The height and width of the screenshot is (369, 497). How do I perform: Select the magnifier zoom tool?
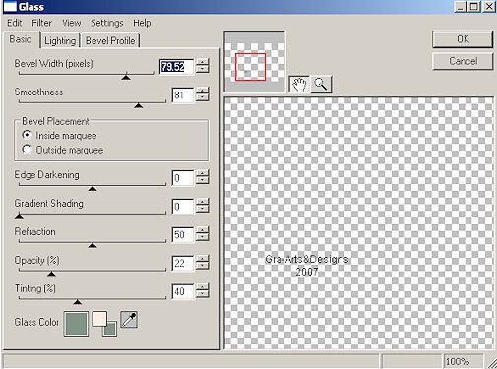pos(321,85)
